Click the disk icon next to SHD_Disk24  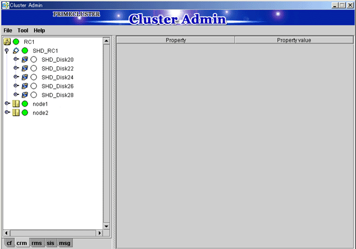(x=25, y=77)
